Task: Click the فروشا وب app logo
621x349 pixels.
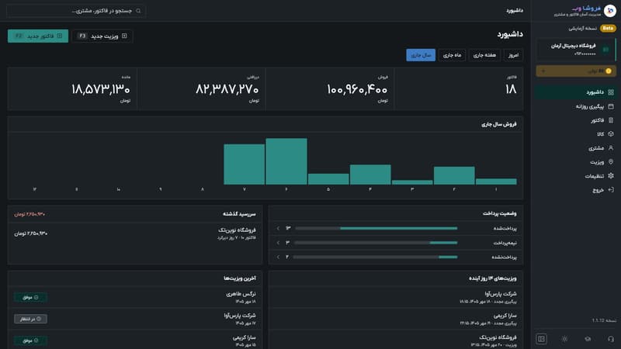Action: point(610,10)
